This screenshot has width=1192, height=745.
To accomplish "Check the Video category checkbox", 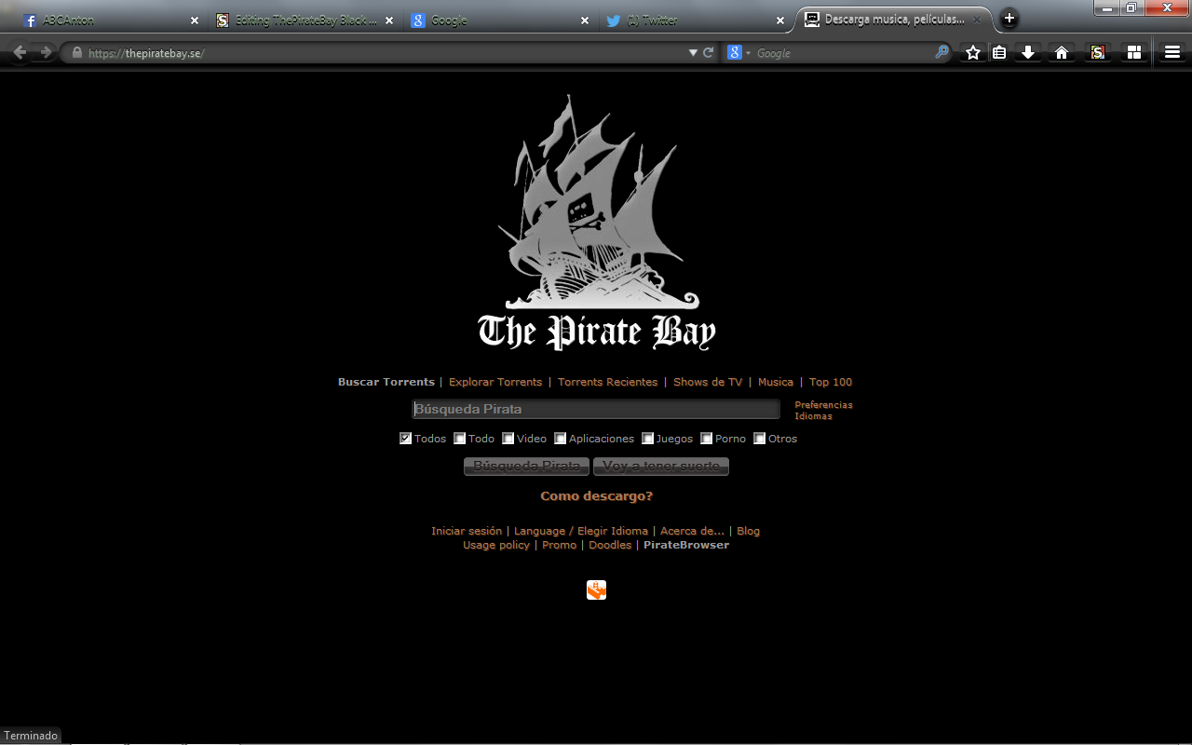I will [508, 438].
